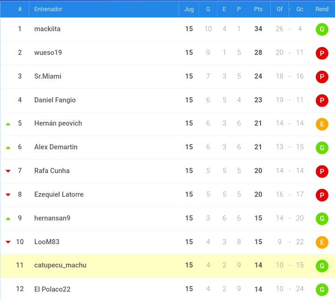Screen dimensions: 335x300
Task: Click Hernán peovich's orange E performance badge
Action: [x=322, y=124]
